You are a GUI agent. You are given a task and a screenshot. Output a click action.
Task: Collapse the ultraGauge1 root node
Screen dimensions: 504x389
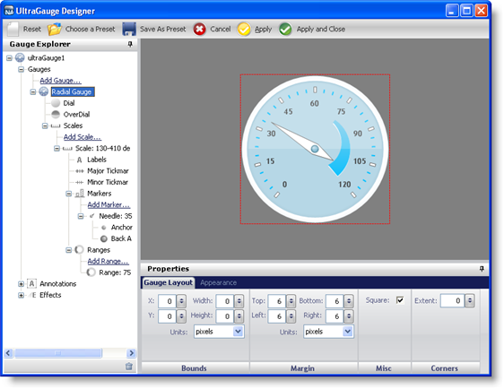[x=9, y=58]
